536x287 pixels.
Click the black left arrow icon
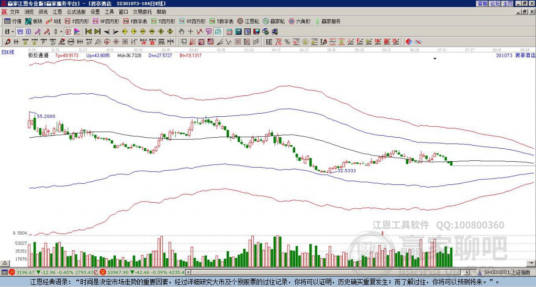[x=107, y=32]
